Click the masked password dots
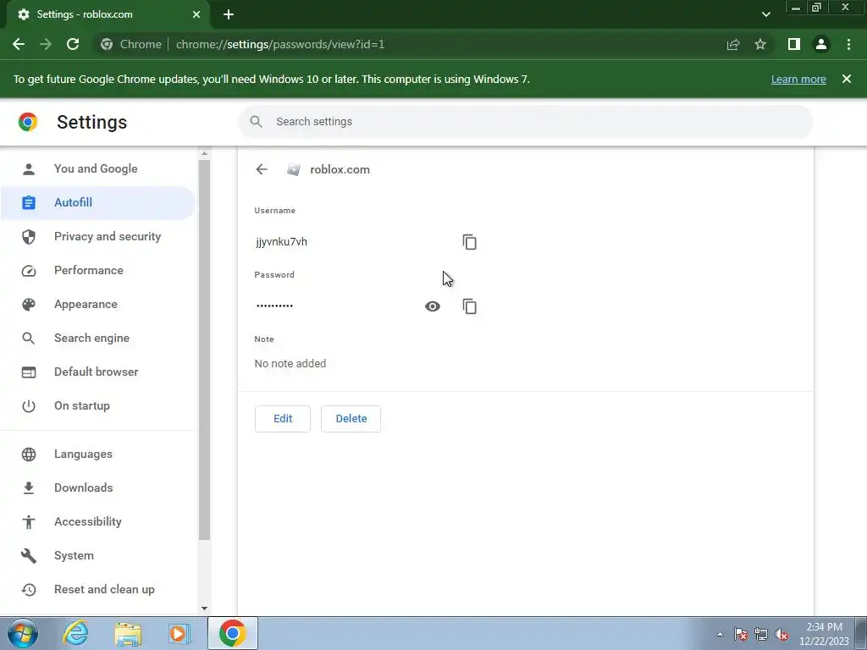Screen dimensions: 867x650 [x=275, y=306]
